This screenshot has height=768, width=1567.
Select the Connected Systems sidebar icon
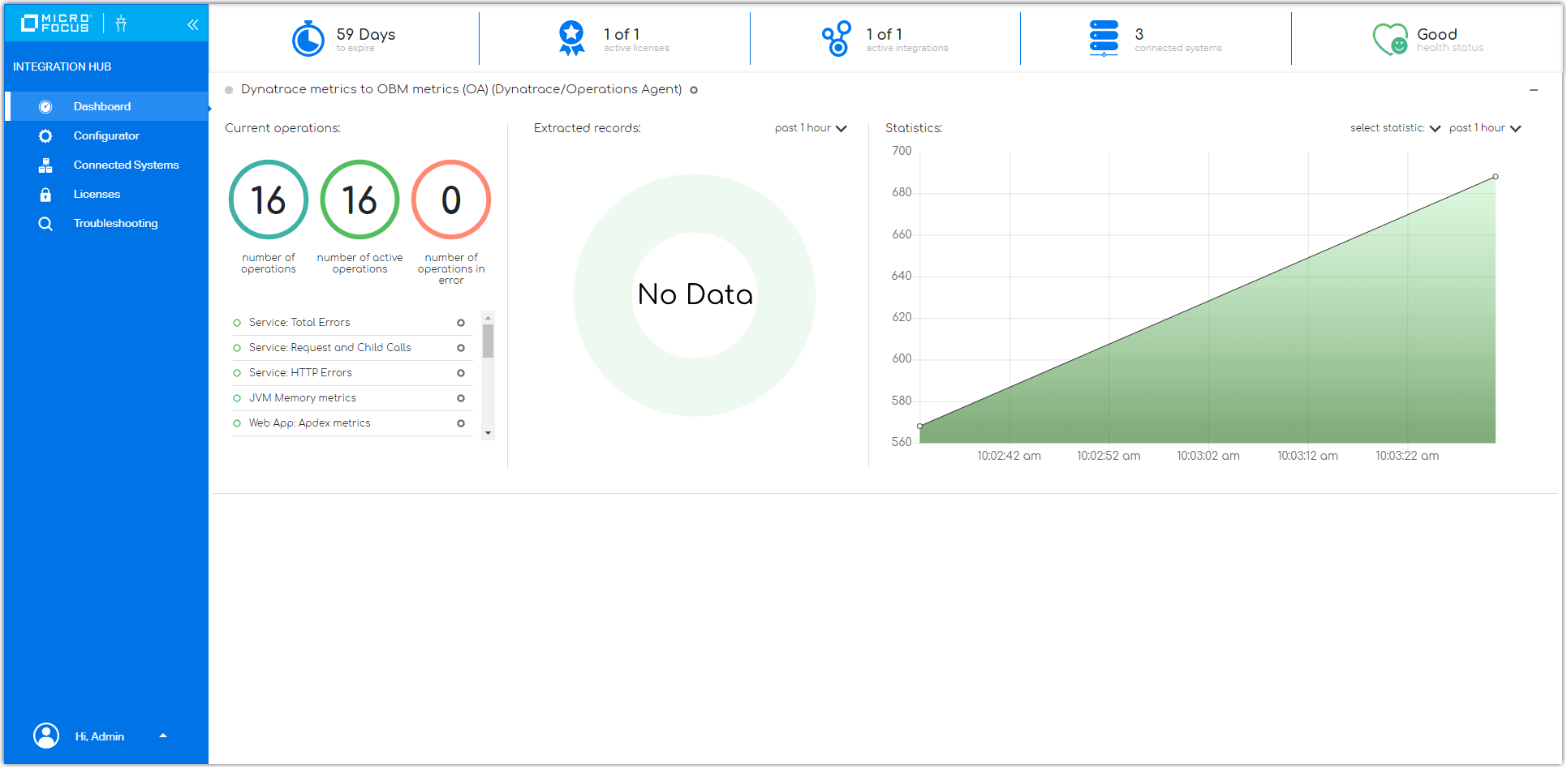(45, 165)
